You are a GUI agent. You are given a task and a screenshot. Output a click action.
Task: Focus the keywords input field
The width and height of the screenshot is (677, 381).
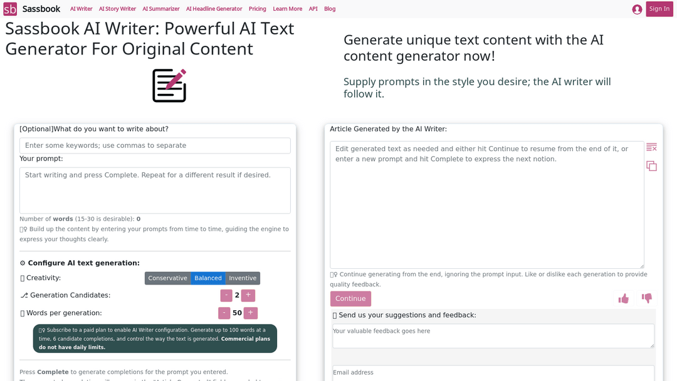(155, 145)
